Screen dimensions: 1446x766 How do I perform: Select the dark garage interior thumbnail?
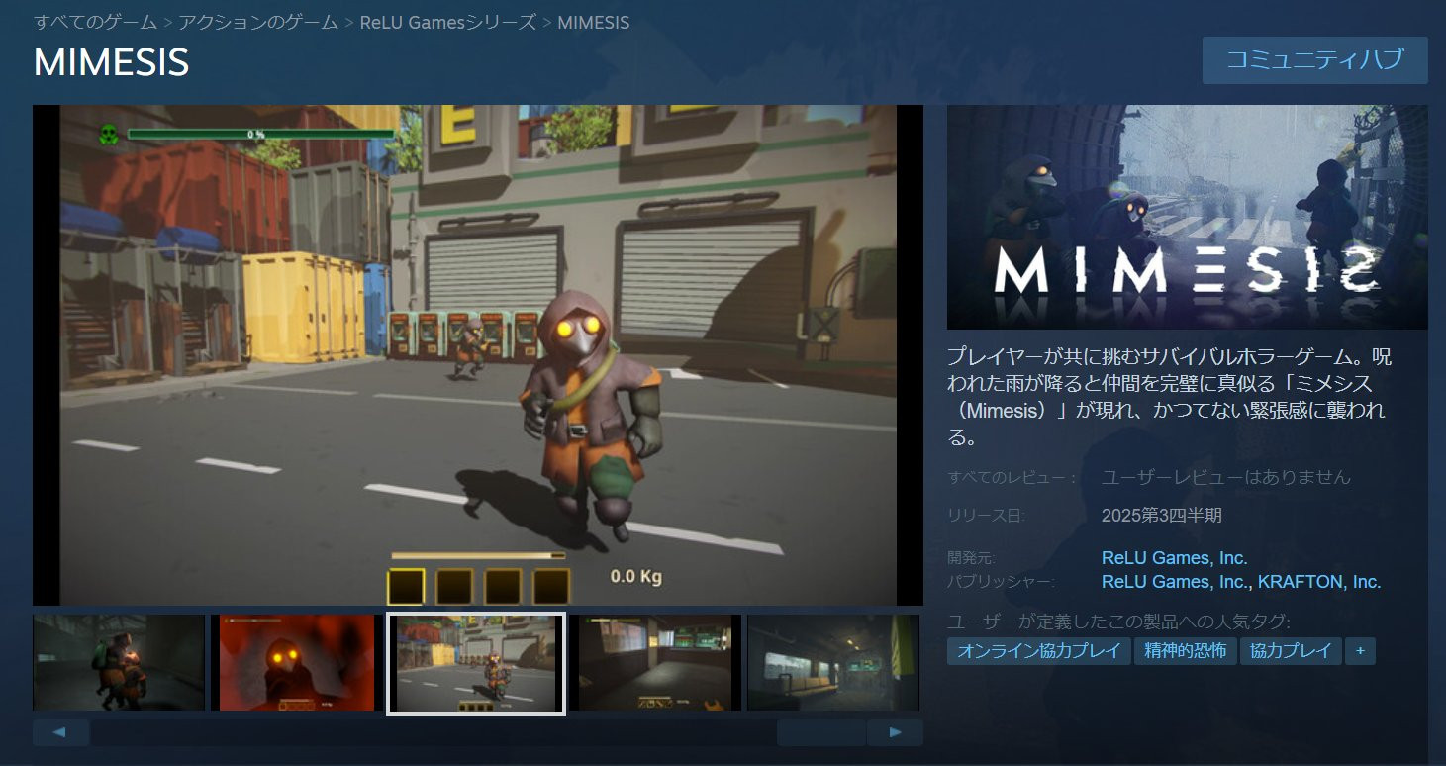tap(655, 663)
